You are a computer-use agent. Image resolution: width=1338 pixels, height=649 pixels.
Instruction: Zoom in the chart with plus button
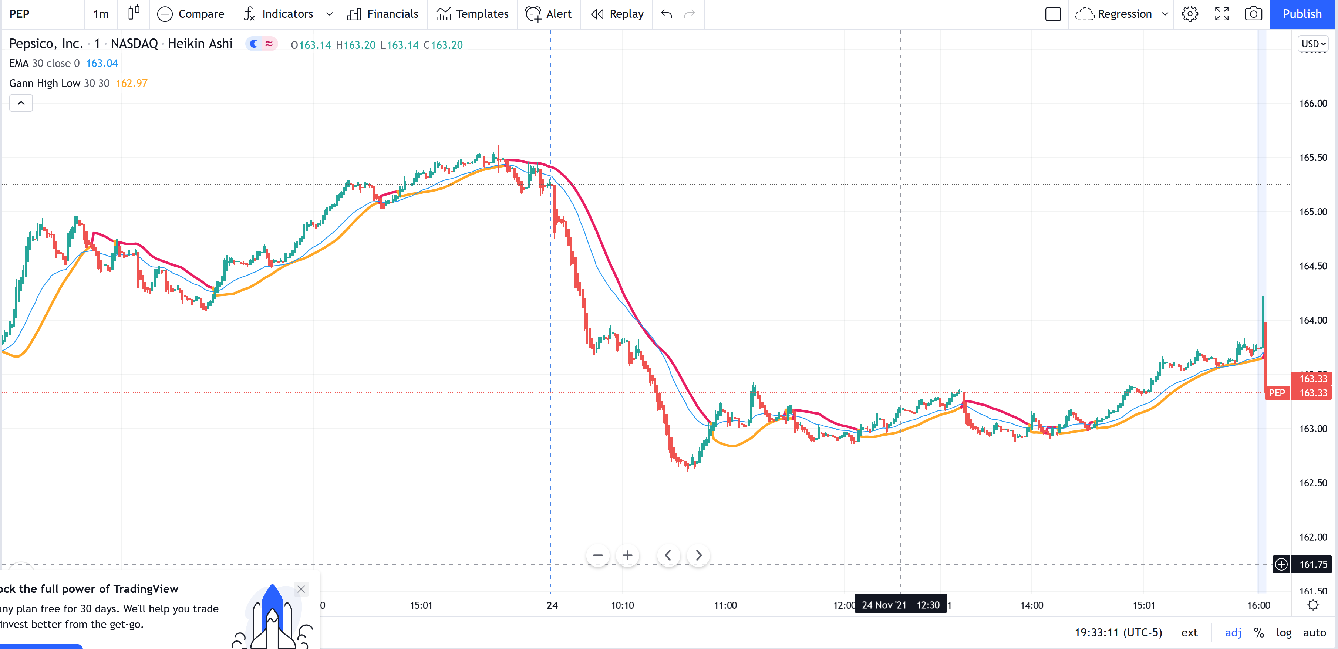[627, 555]
